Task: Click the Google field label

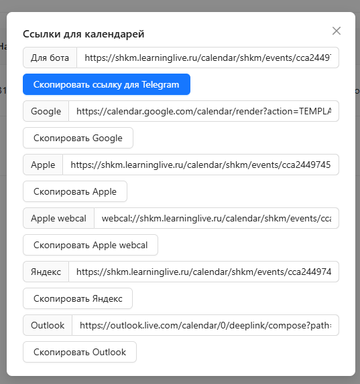Action: [x=46, y=111]
